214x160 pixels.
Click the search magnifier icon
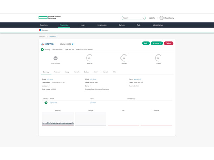143,18
